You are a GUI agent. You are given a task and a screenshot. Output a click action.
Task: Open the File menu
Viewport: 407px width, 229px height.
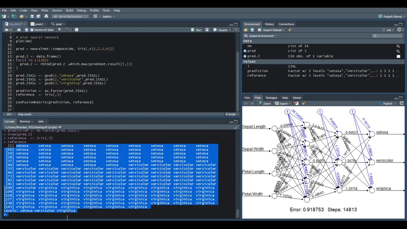[x=4, y=10]
